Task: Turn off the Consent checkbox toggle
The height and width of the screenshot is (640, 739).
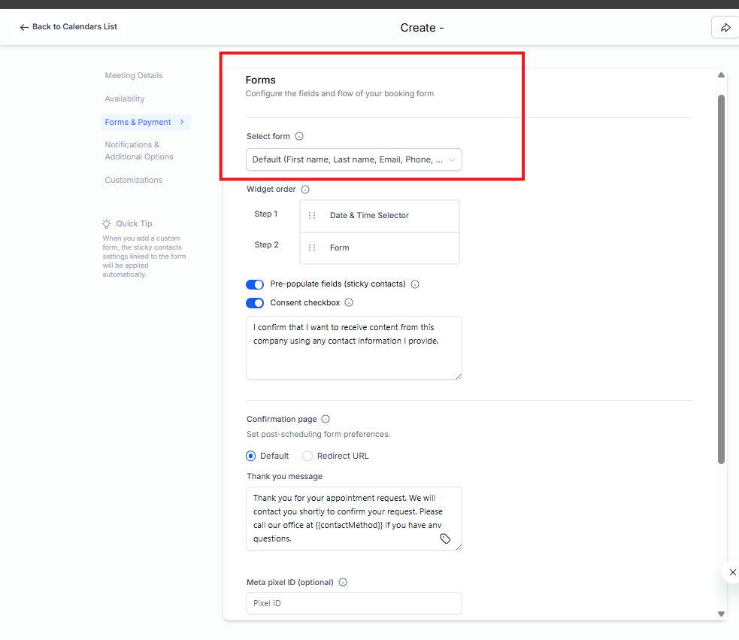Action: [255, 303]
